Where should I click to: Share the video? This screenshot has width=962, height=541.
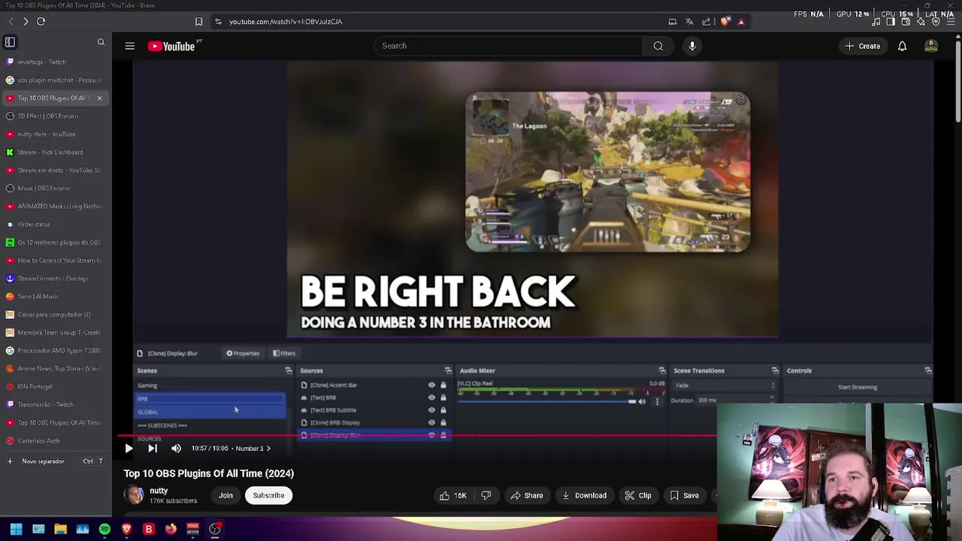click(x=526, y=496)
